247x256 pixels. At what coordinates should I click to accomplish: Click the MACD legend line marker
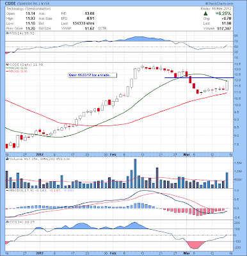(x=7, y=190)
